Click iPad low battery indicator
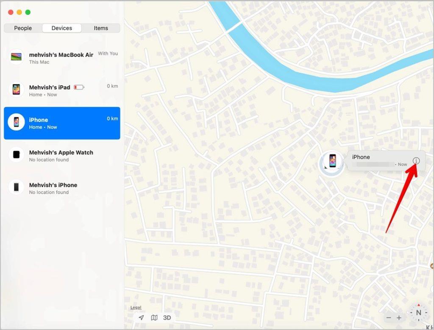Viewport: 434px width, 330px height. point(79,87)
